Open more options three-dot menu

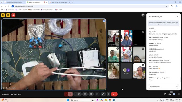[x=108, y=94]
